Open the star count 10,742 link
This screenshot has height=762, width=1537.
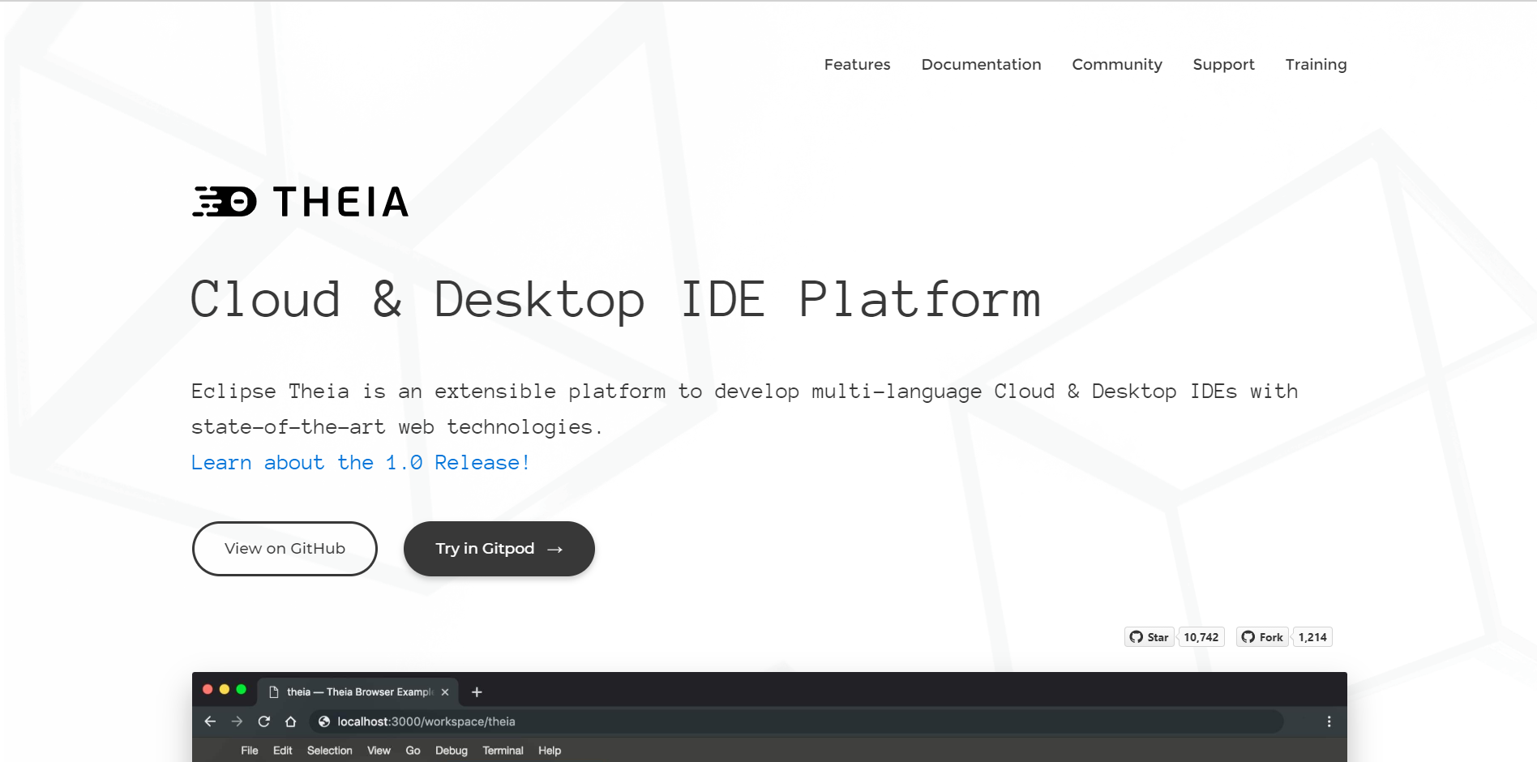[x=1201, y=637]
